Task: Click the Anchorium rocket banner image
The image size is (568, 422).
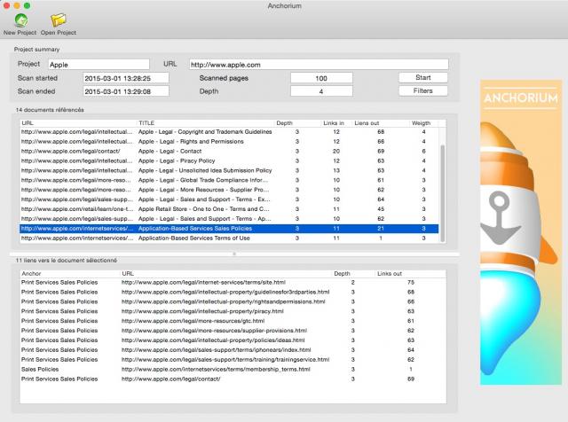Action: [521, 232]
